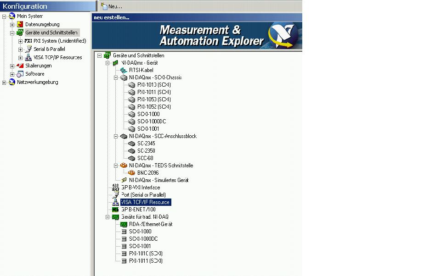This screenshot has width=441, height=276.
Task: Select SCXI-1000 under NI-DAQmx SCXI-Chassis
Action: pyautogui.click(x=148, y=114)
